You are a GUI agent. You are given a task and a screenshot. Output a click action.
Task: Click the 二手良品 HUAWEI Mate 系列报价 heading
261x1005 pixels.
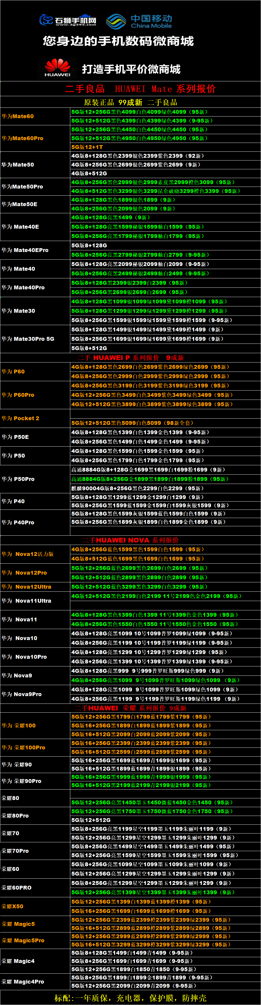pos(140,89)
